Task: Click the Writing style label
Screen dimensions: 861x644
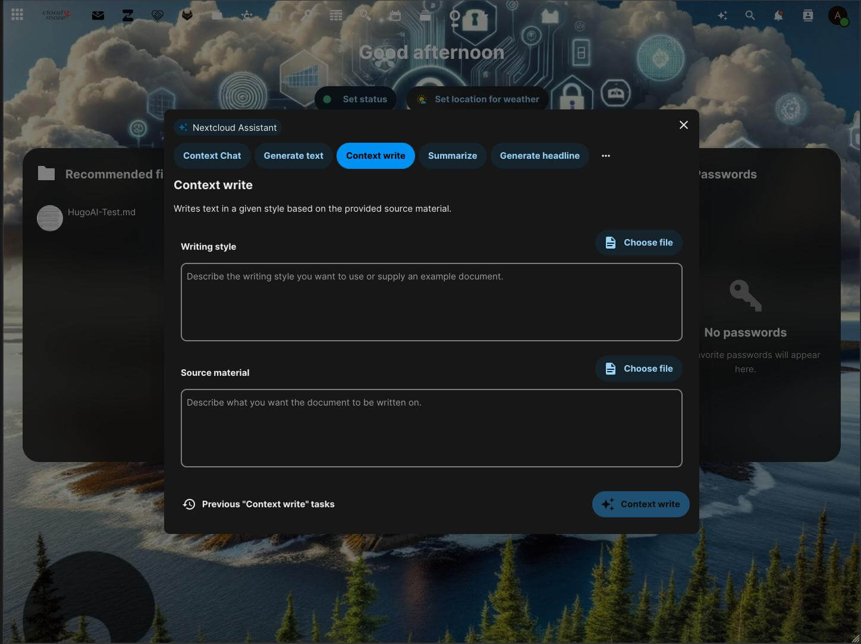Action: click(x=208, y=247)
